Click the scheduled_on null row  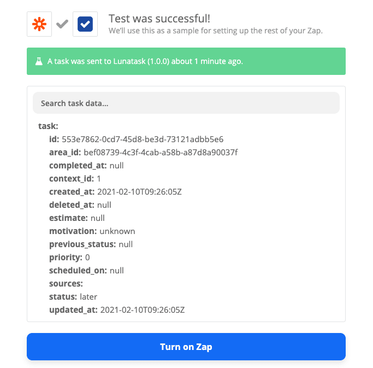point(86,271)
